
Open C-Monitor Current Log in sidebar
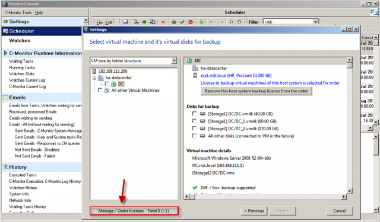pos(27,86)
